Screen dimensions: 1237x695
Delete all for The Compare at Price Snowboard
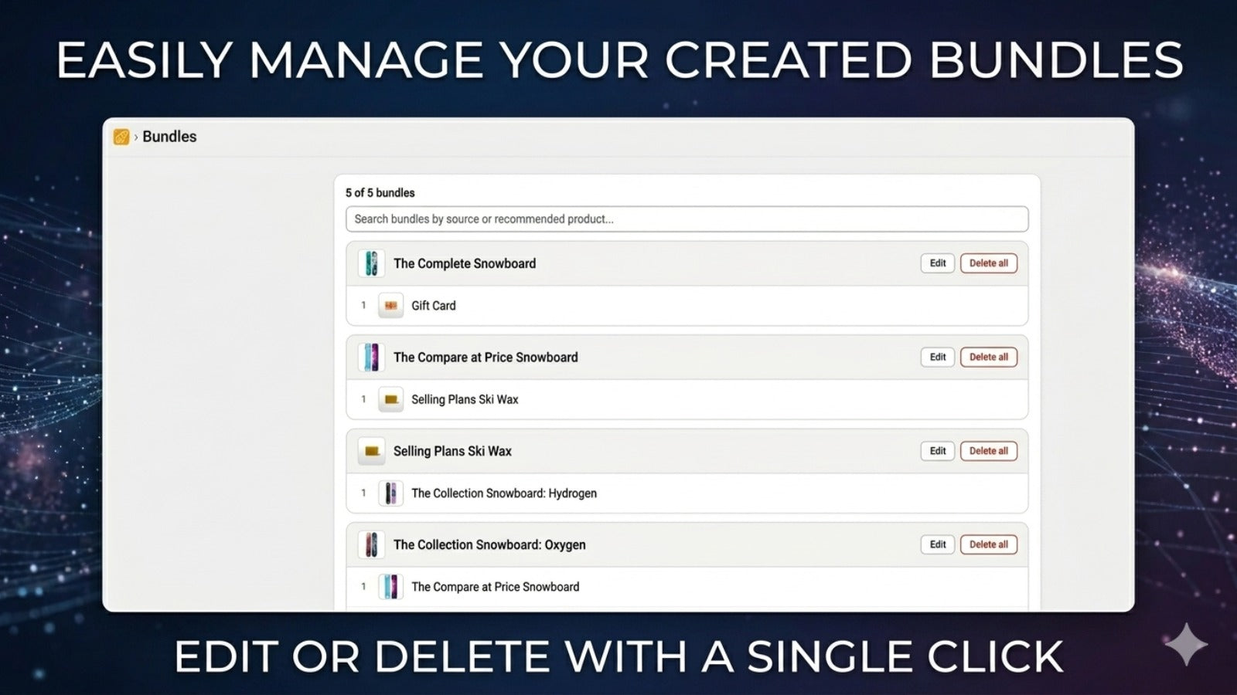(989, 358)
